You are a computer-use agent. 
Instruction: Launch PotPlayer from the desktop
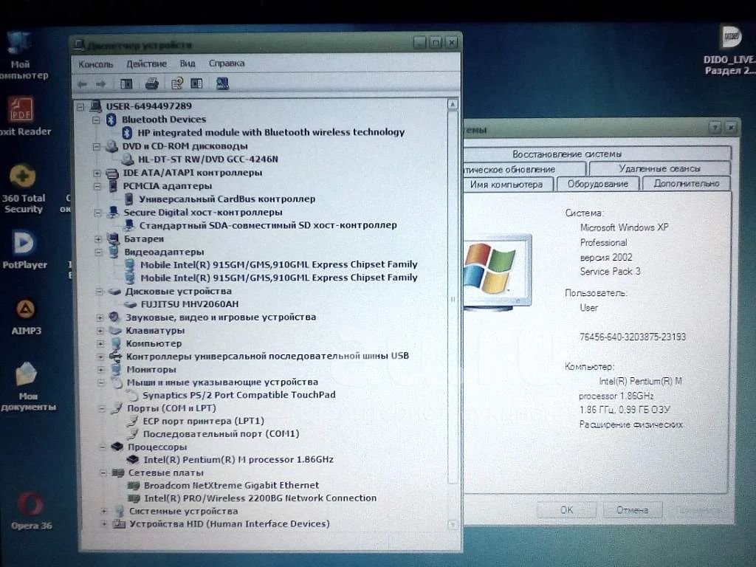coord(24,244)
